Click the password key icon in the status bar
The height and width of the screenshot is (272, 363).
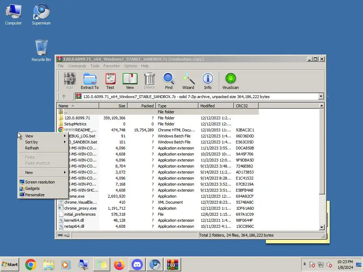point(67,235)
